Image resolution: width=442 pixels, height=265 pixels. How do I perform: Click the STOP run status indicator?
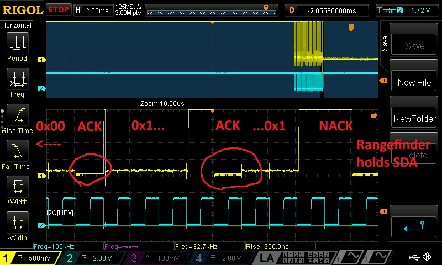[59, 10]
